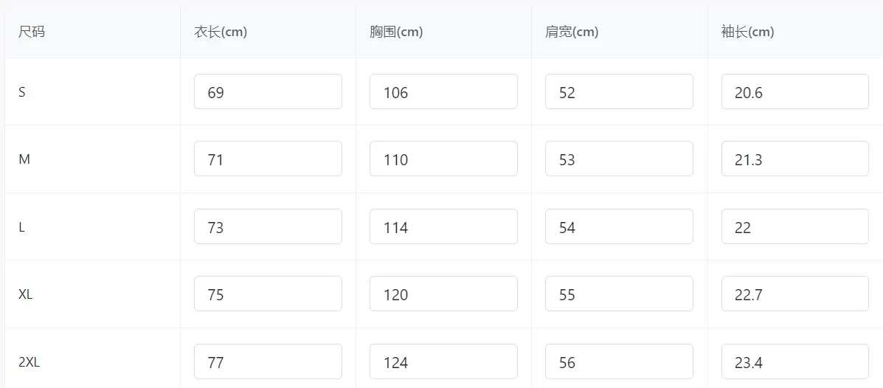
Task: Click the L size 肩宽 input showing 54
Action: click(x=619, y=227)
